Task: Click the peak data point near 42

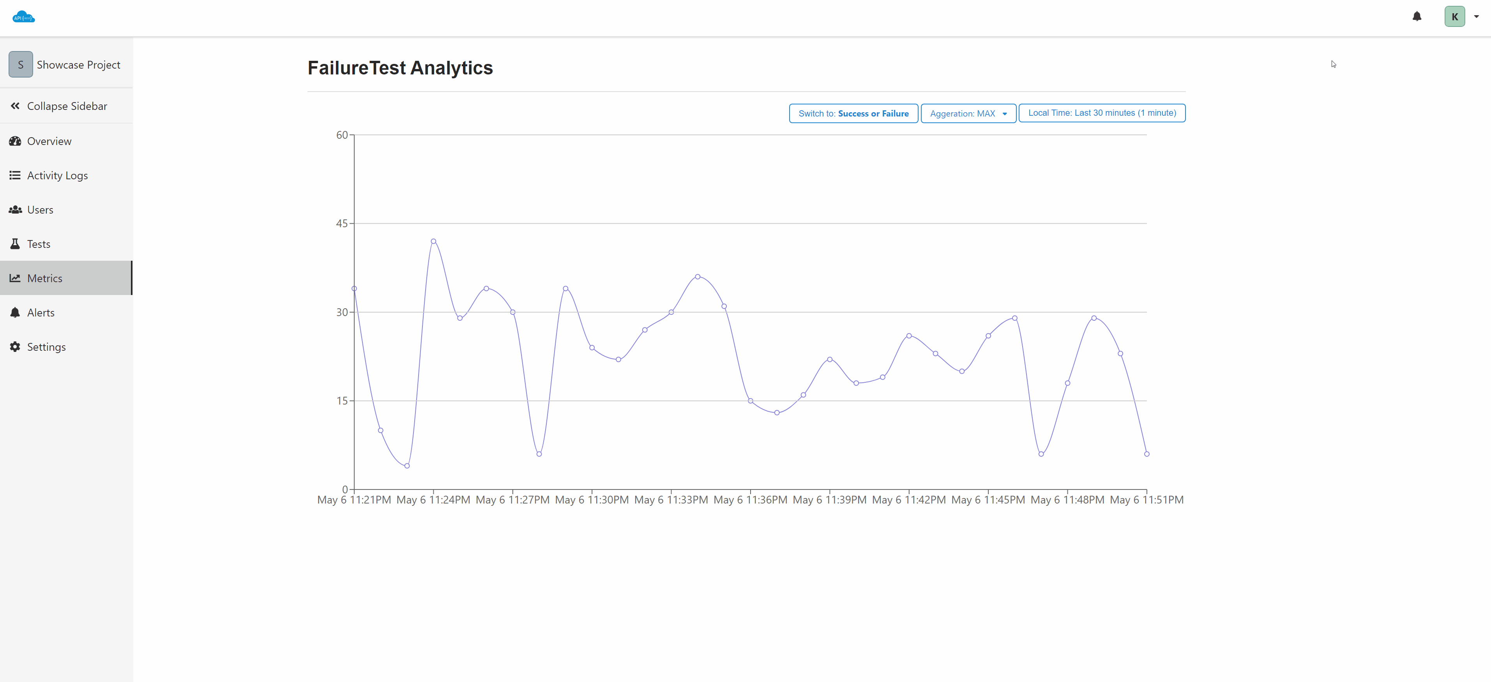Action: click(x=433, y=241)
